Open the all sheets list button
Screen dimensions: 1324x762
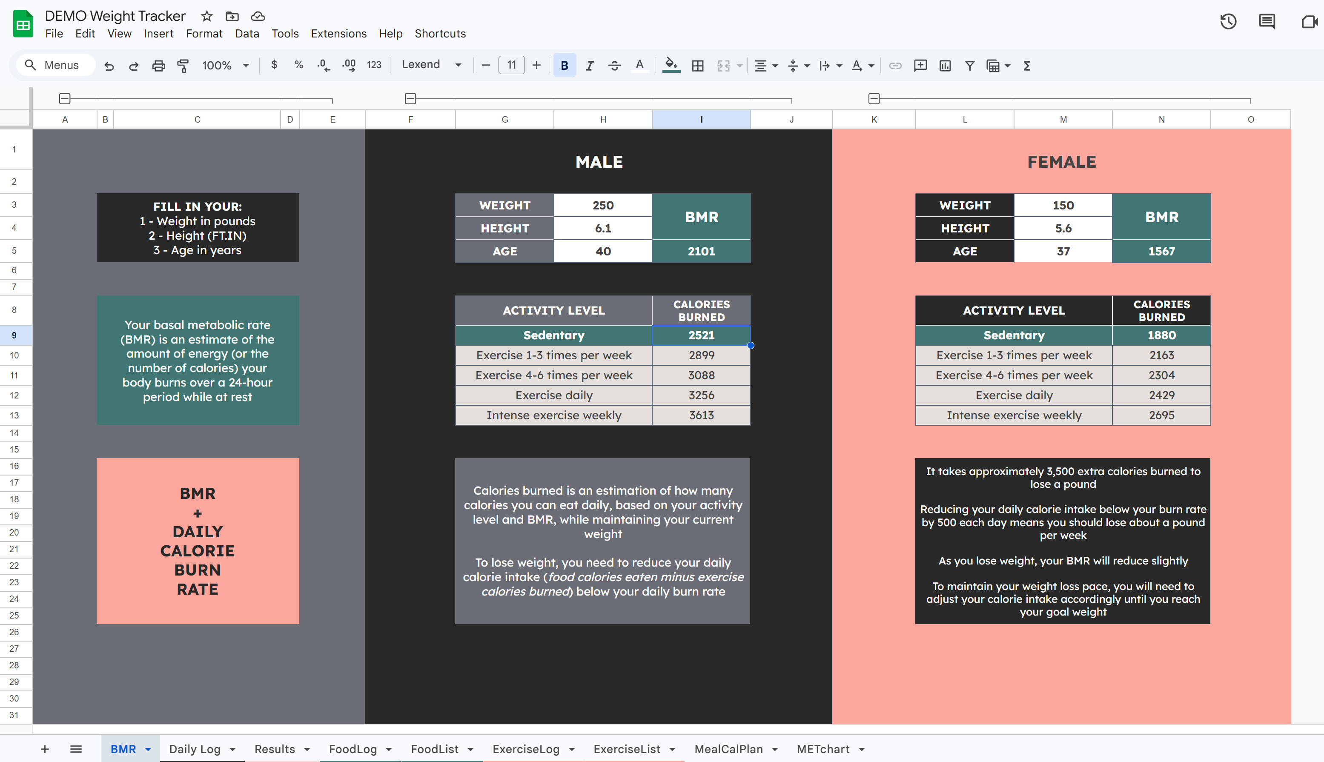76,749
